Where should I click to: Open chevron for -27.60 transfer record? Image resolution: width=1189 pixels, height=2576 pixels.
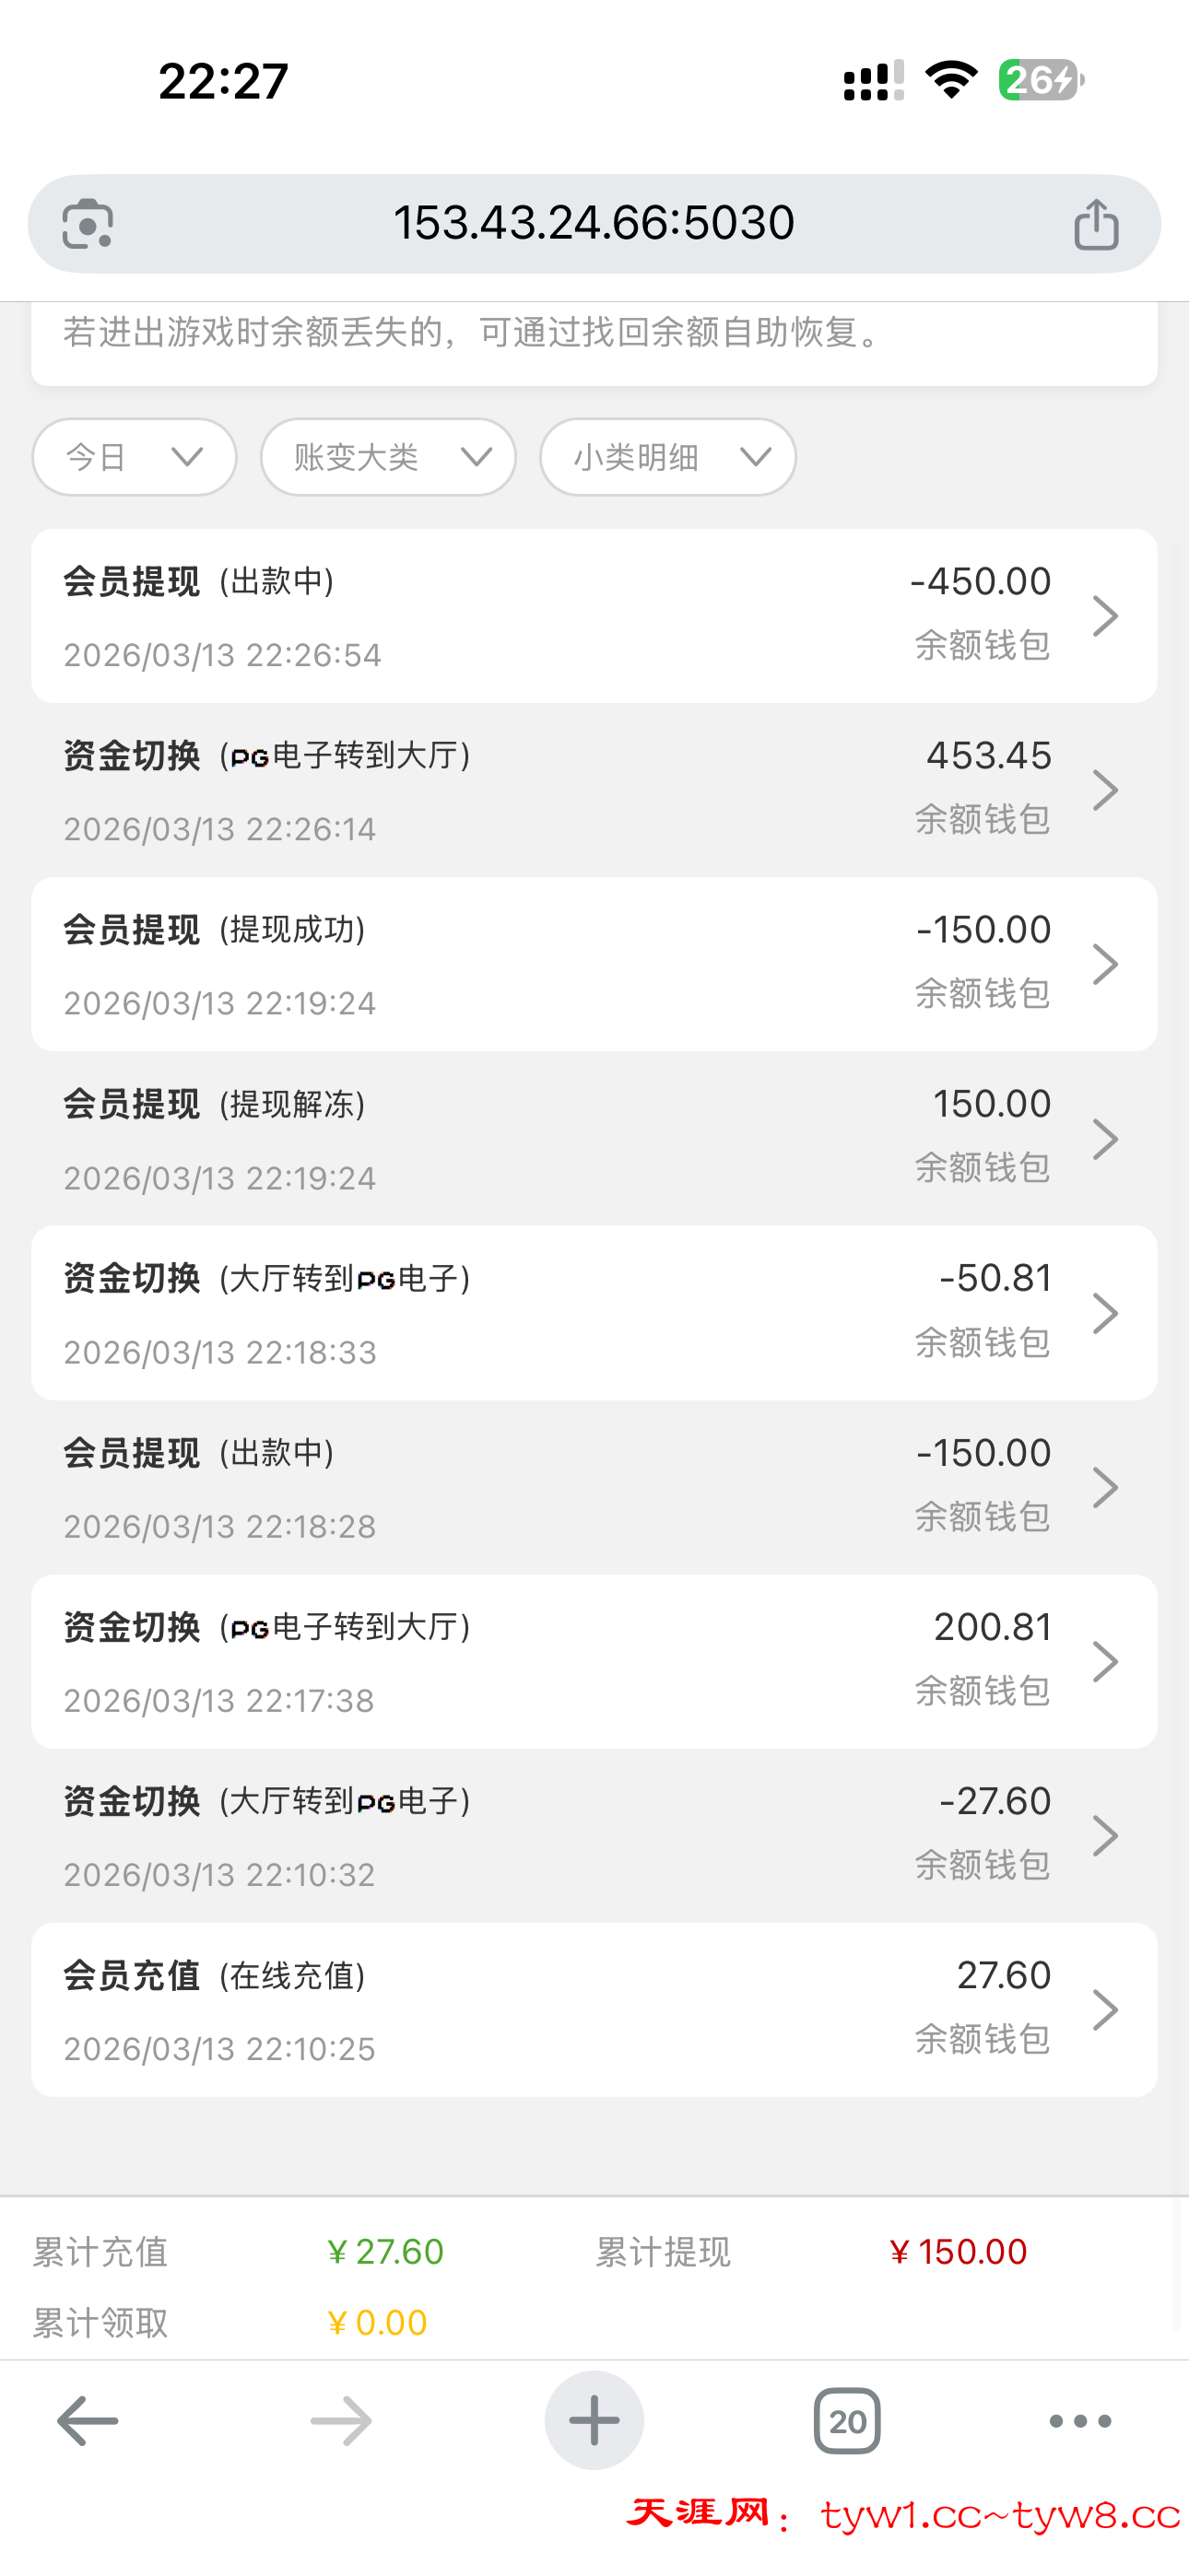pyautogui.click(x=1105, y=1836)
